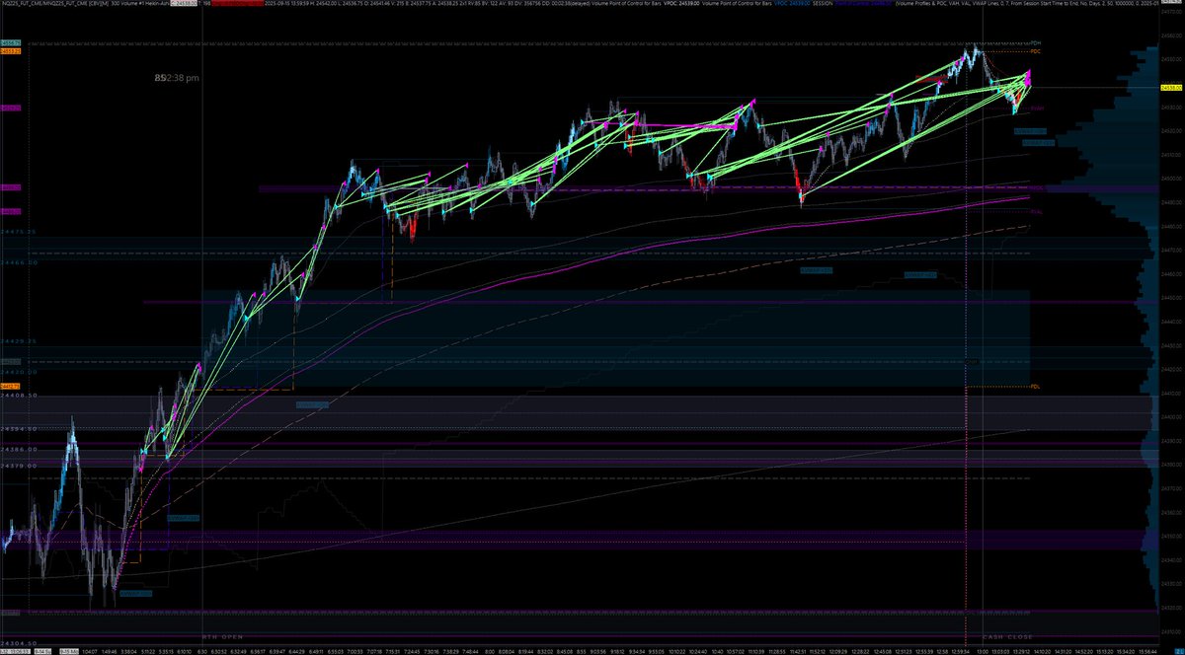Click the 24408.50 level label
1185x655 pixels.
pyautogui.click(x=19, y=395)
